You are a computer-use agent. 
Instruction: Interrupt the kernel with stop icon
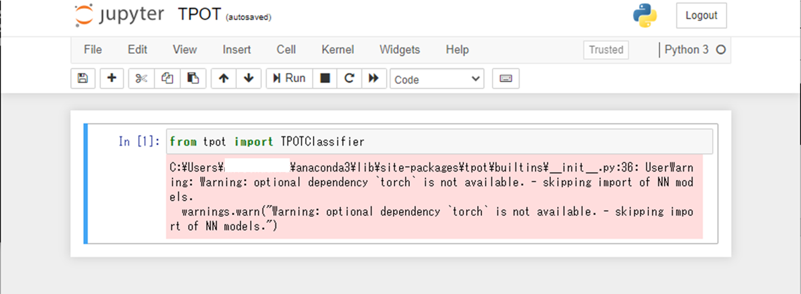pyautogui.click(x=325, y=79)
